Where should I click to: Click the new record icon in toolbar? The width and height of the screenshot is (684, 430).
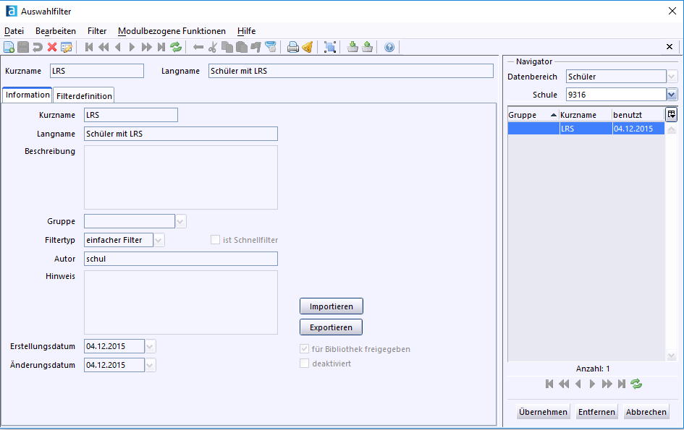click(9, 47)
